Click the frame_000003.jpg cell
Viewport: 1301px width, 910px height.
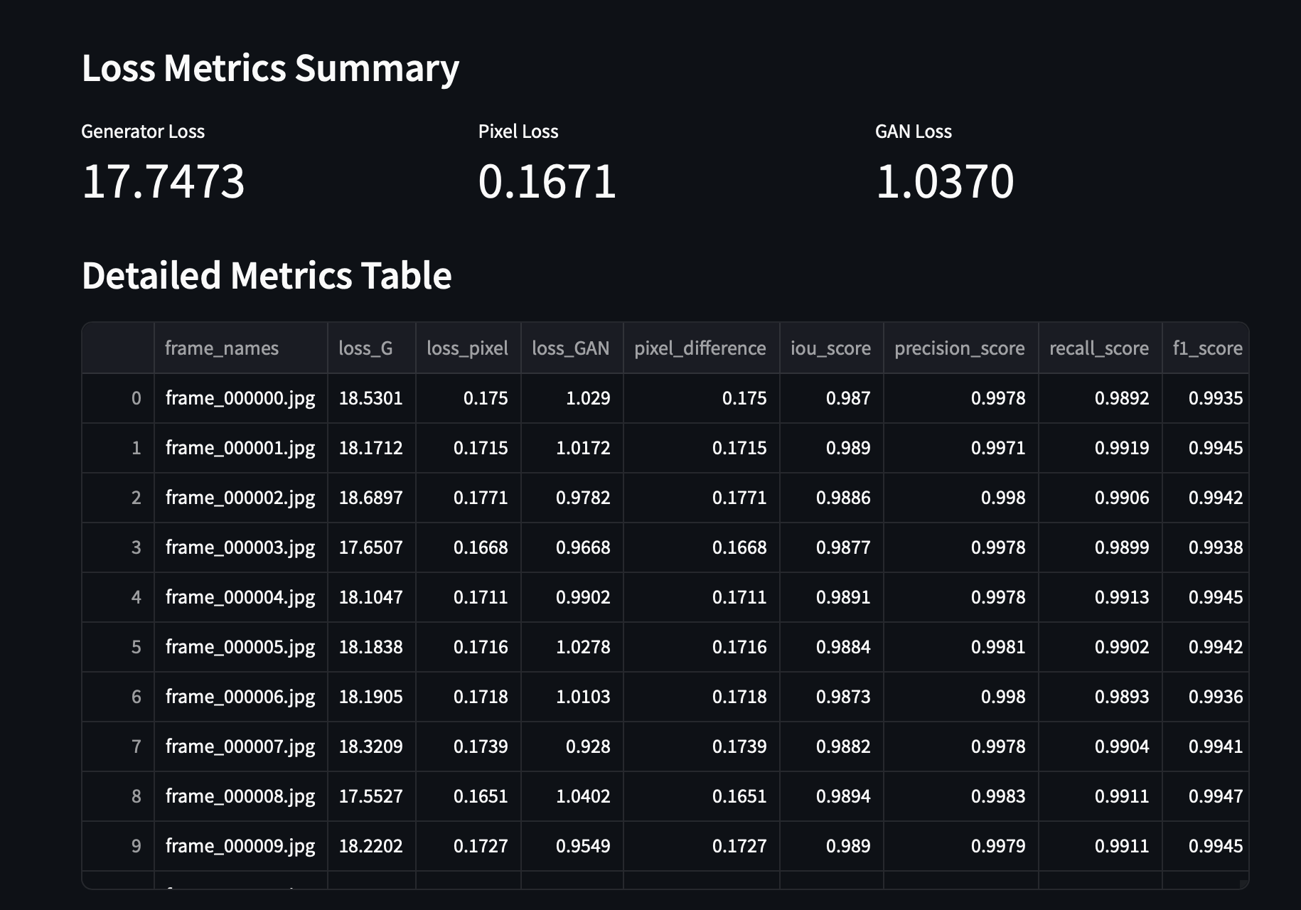[240, 547]
